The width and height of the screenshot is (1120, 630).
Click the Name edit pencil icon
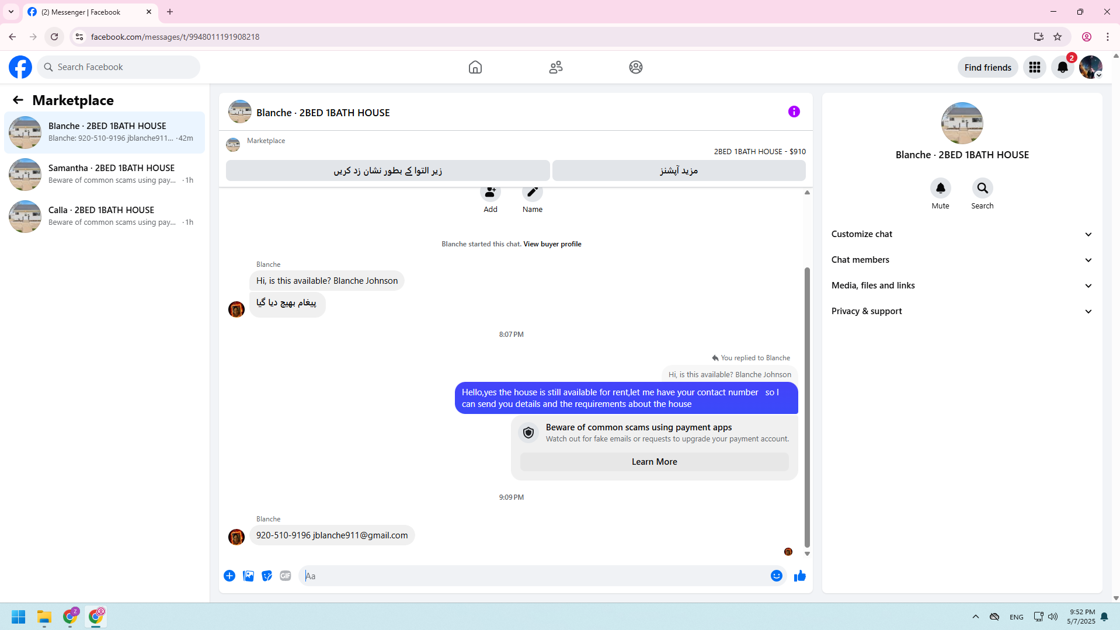click(x=533, y=193)
